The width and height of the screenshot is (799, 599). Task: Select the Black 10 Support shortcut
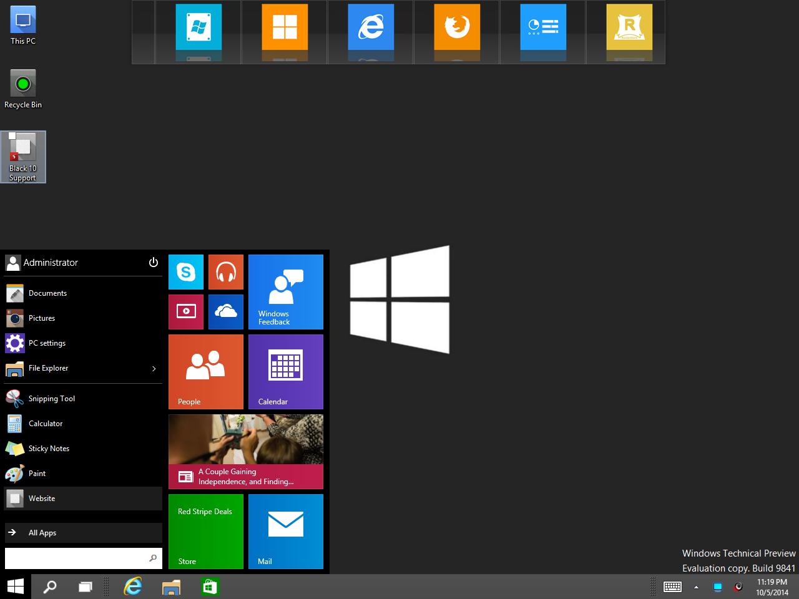click(23, 157)
